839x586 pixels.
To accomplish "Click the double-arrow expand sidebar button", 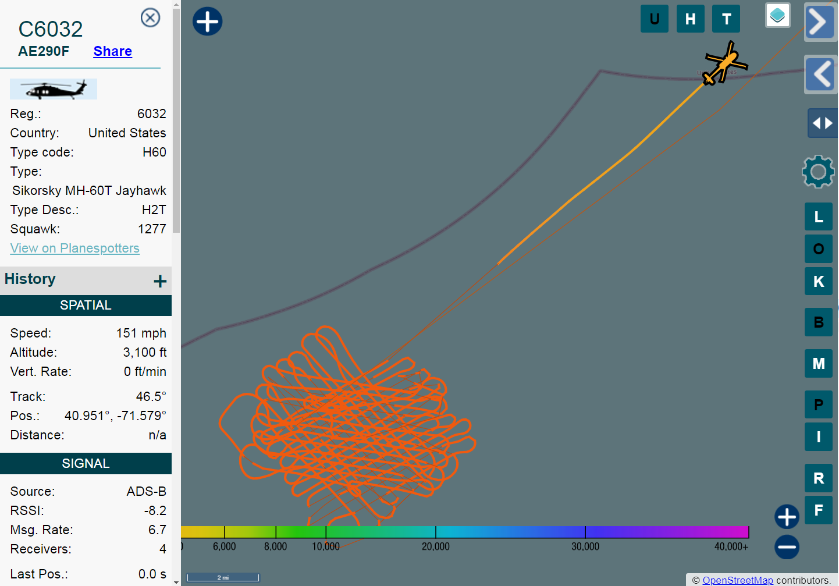I will 823,123.
